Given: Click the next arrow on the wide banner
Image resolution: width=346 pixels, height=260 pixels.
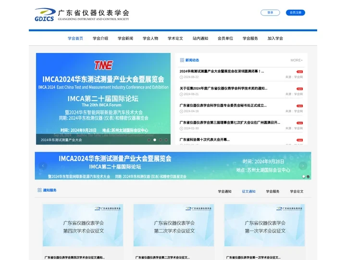Looking at the screenshot, I should (303, 166).
